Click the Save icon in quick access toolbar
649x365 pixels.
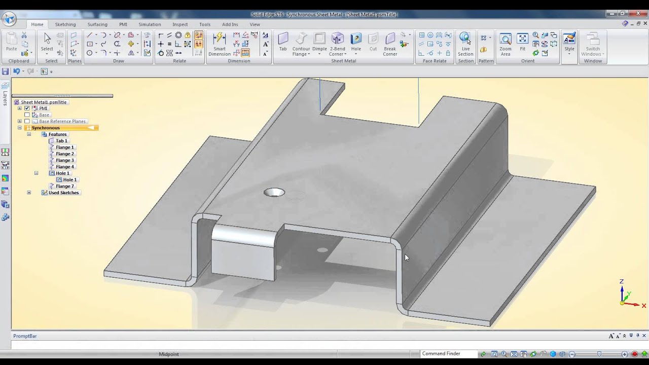[6, 71]
